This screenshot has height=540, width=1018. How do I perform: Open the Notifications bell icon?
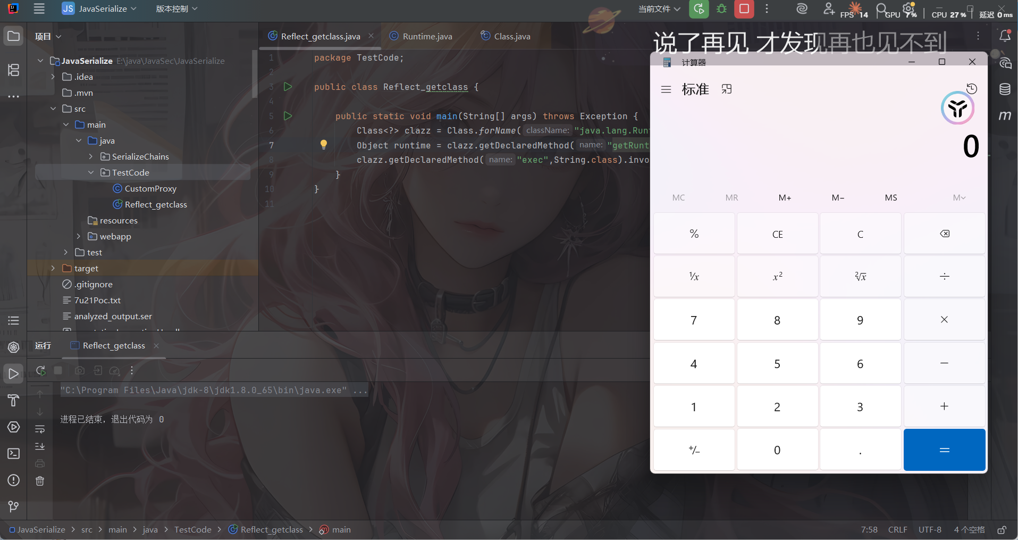[x=1005, y=36]
